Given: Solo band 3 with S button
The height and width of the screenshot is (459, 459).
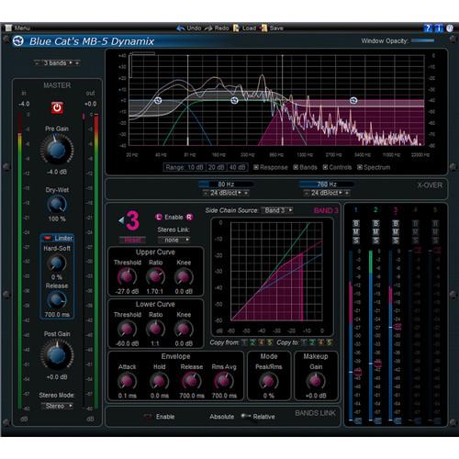Looking at the screenshot, I should 396,241.
